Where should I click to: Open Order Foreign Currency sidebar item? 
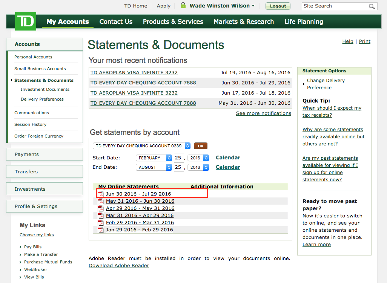39,136
